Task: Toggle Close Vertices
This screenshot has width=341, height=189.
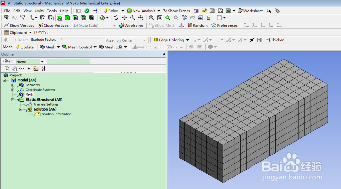Action: point(54,26)
